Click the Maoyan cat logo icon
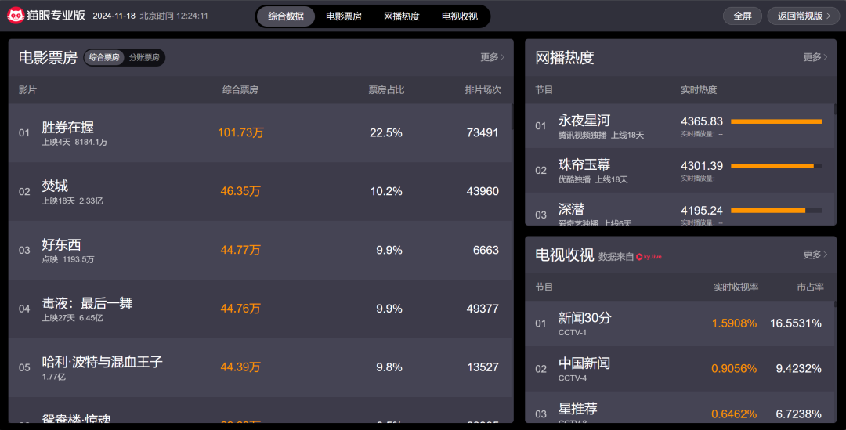Image resolution: width=846 pixels, height=430 pixels. click(16, 16)
